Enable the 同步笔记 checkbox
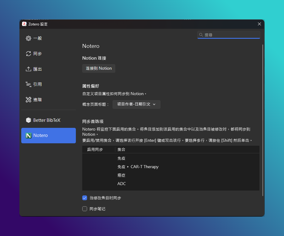The image size is (284, 236). (85, 209)
